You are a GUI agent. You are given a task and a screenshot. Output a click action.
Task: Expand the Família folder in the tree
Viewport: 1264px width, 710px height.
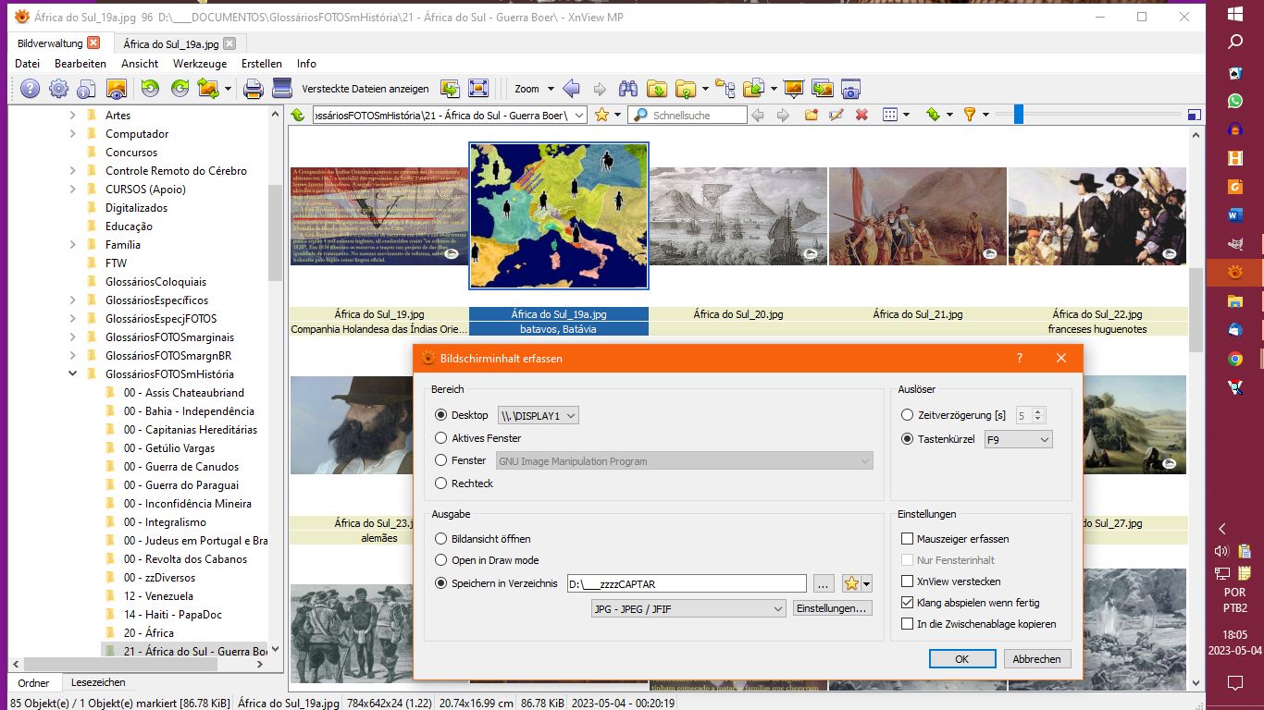[x=73, y=245]
